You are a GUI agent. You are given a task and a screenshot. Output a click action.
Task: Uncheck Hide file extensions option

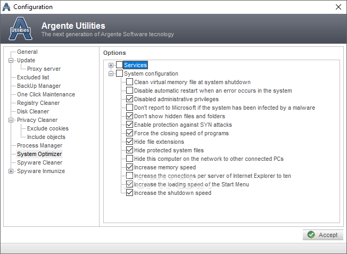coord(129,142)
